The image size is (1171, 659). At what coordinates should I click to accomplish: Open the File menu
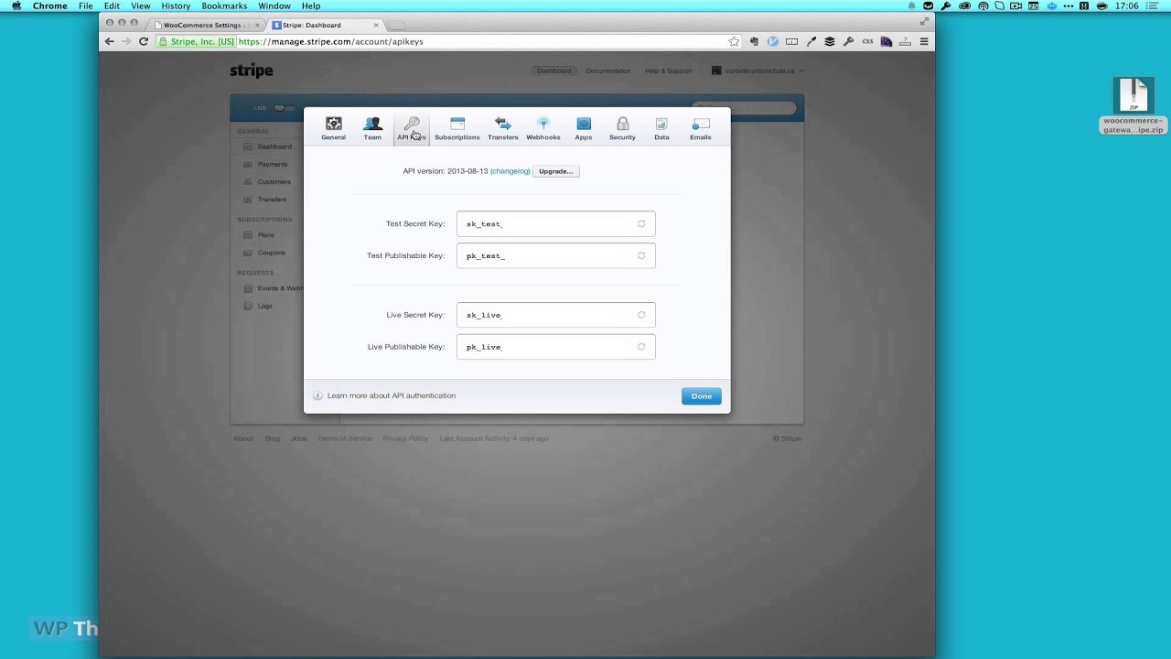pos(85,5)
